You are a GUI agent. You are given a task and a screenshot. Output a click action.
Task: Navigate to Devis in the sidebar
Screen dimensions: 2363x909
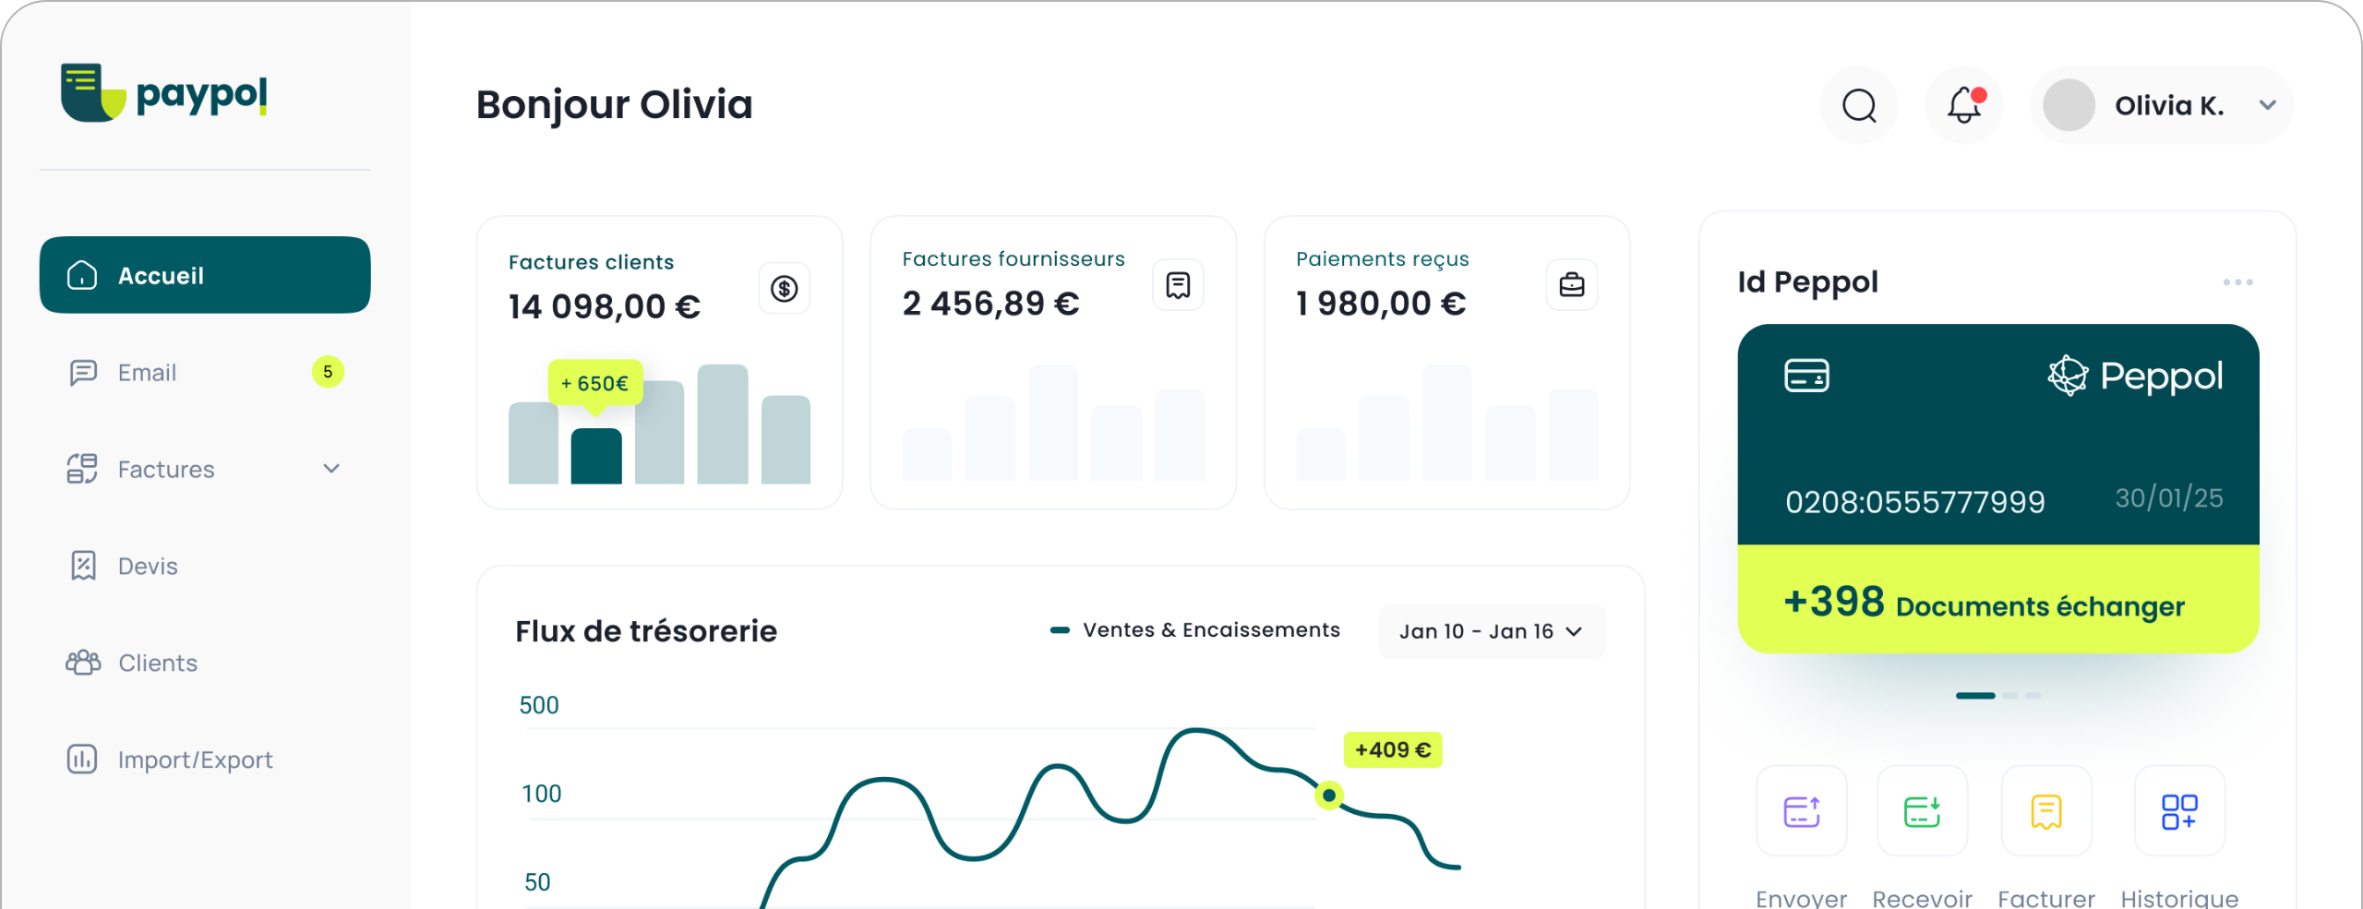[x=148, y=566]
